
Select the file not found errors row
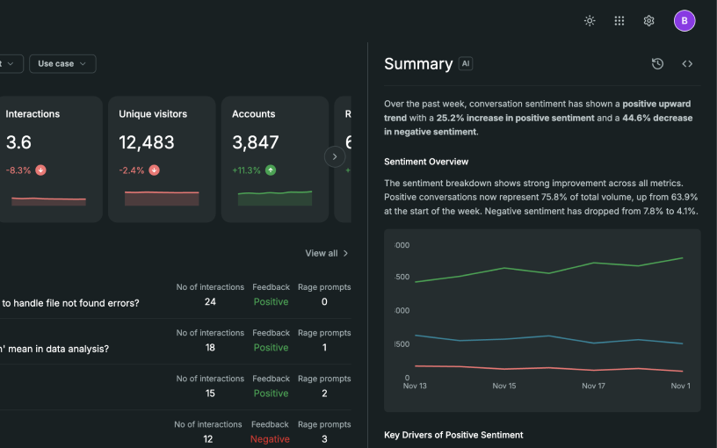pos(176,295)
